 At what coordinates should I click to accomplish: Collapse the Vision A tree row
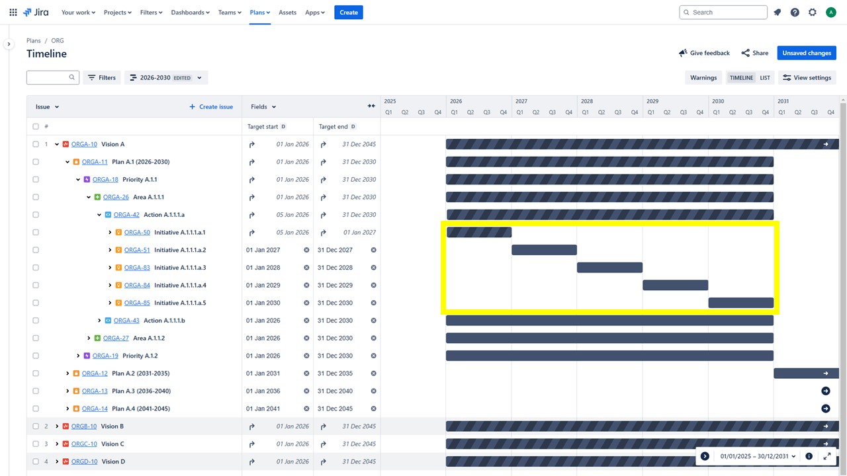click(x=57, y=144)
